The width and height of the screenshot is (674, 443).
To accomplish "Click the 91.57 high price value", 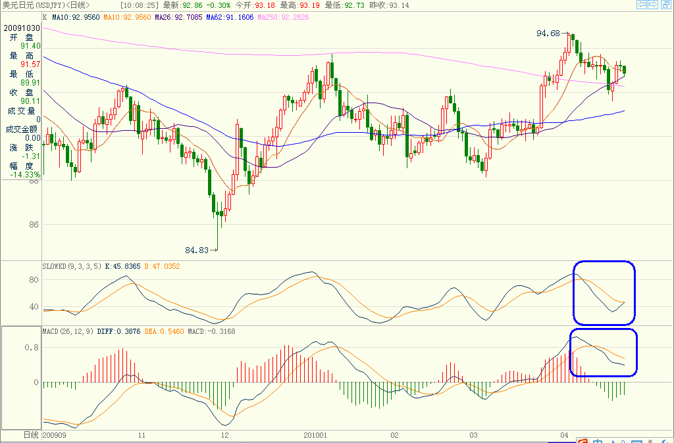I will [x=30, y=64].
